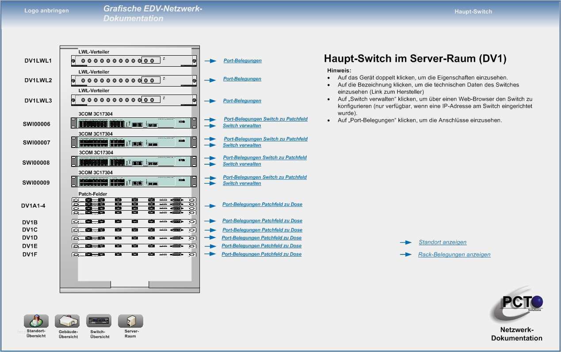Click the 3COM 3C17304 label above SWI00006
The height and width of the screenshot is (352, 561).
(95, 114)
